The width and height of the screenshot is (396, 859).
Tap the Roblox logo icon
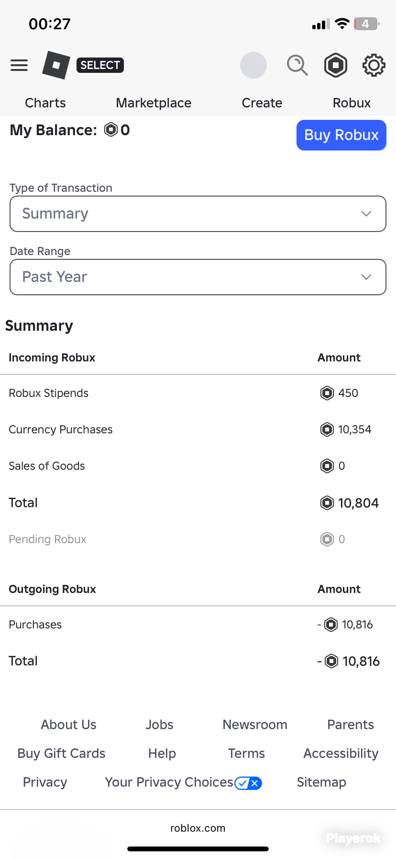pyautogui.click(x=56, y=65)
